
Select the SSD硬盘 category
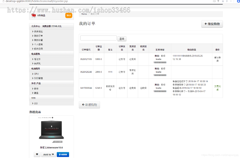pyautogui.click(x=38, y=78)
